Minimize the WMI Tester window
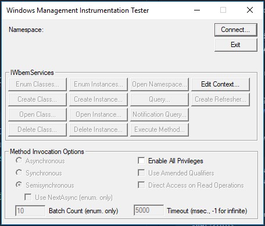This screenshot has width=265, height=226. (x=197, y=10)
